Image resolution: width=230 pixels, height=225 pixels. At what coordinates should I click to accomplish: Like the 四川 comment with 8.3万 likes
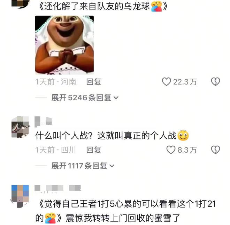click(x=171, y=150)
